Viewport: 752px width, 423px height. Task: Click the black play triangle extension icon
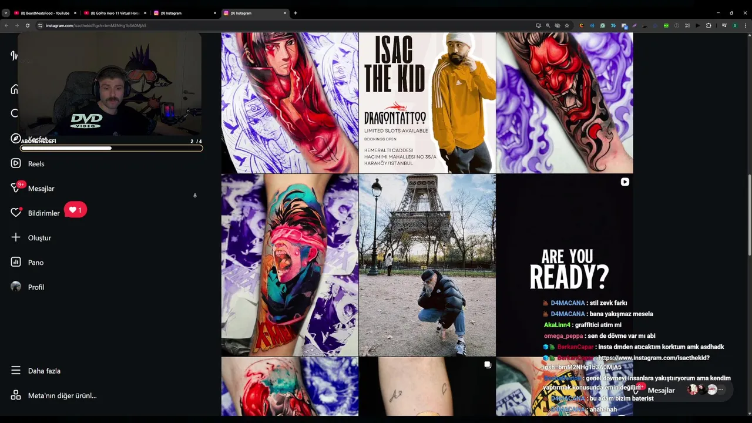(698, 25)
